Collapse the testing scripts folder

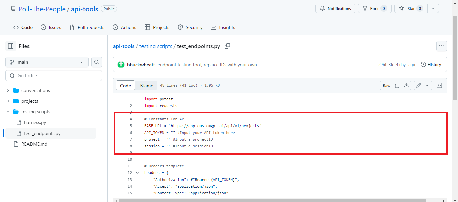click(x=8, y=111)
